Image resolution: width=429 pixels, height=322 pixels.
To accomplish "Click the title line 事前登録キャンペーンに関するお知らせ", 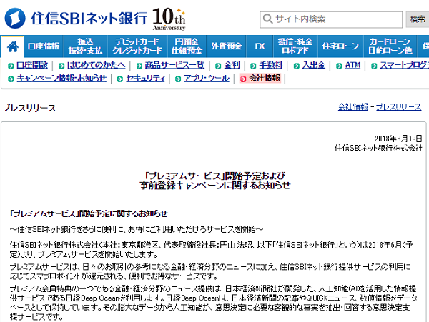I will coord(214,186).
